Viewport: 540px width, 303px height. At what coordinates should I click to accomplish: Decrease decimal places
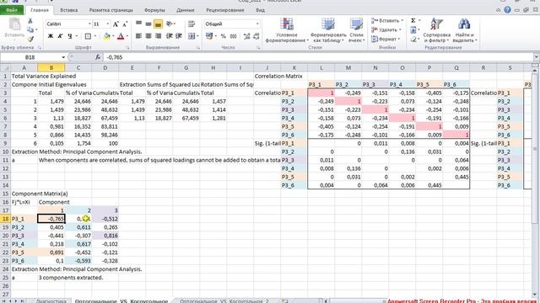256,35
